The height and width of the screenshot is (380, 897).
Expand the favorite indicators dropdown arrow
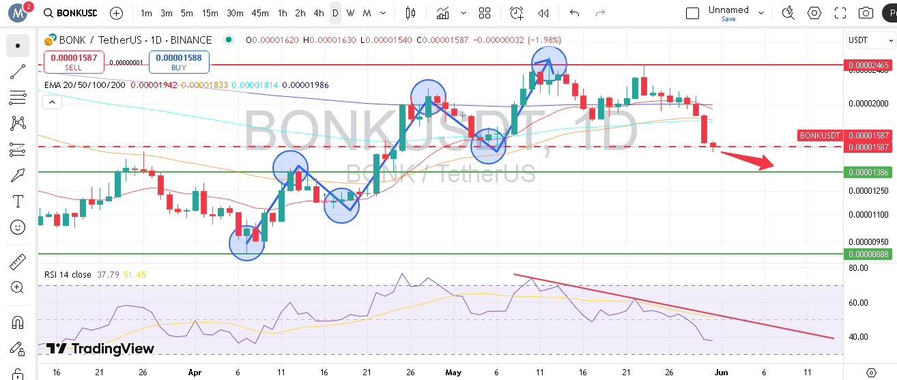pos(464,13)
